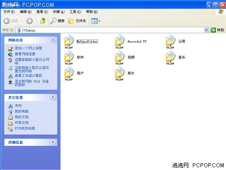The height and width of the screenshot is (170, 226).
Task: Click 我的文档 documents icon
Action: tap(10, 117)
